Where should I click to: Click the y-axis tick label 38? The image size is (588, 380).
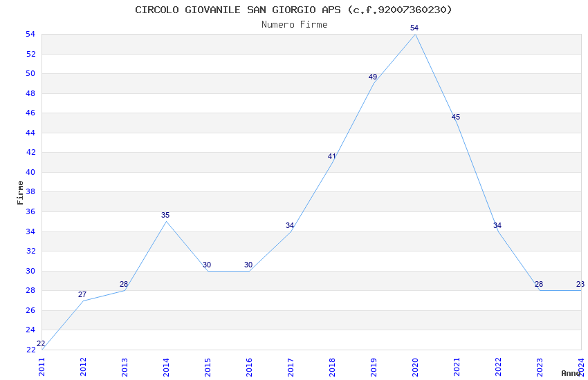click(x=30, y=191)
